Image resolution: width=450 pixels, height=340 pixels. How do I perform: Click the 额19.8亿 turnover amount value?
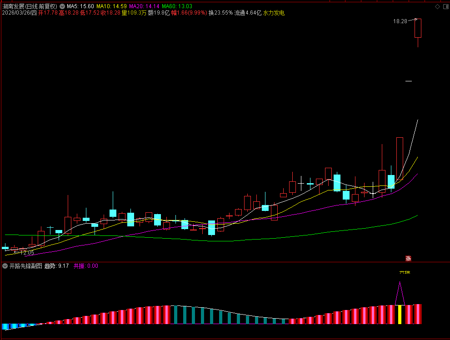[x=159, y=13]
